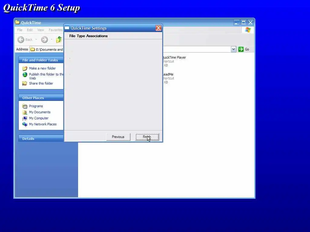Click the Publish folder globe icon
The image size is (310, 232).
tap(25, 75)
